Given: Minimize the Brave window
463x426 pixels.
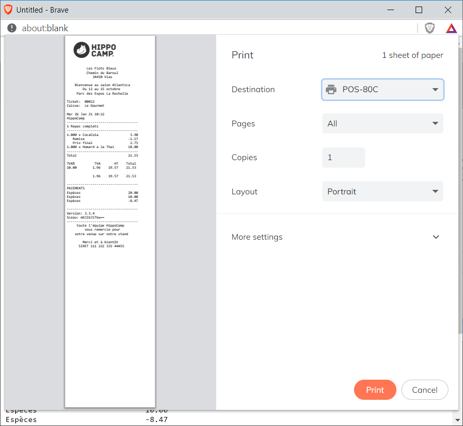Looking at the screenshot, I should 389,10.
